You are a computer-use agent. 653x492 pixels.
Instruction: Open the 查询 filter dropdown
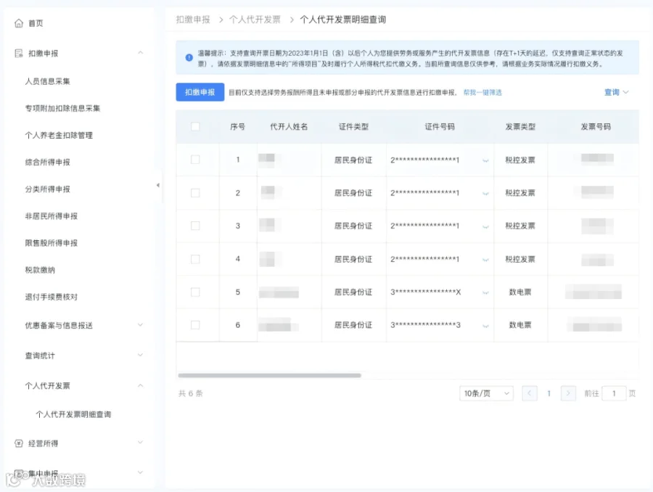616,92
